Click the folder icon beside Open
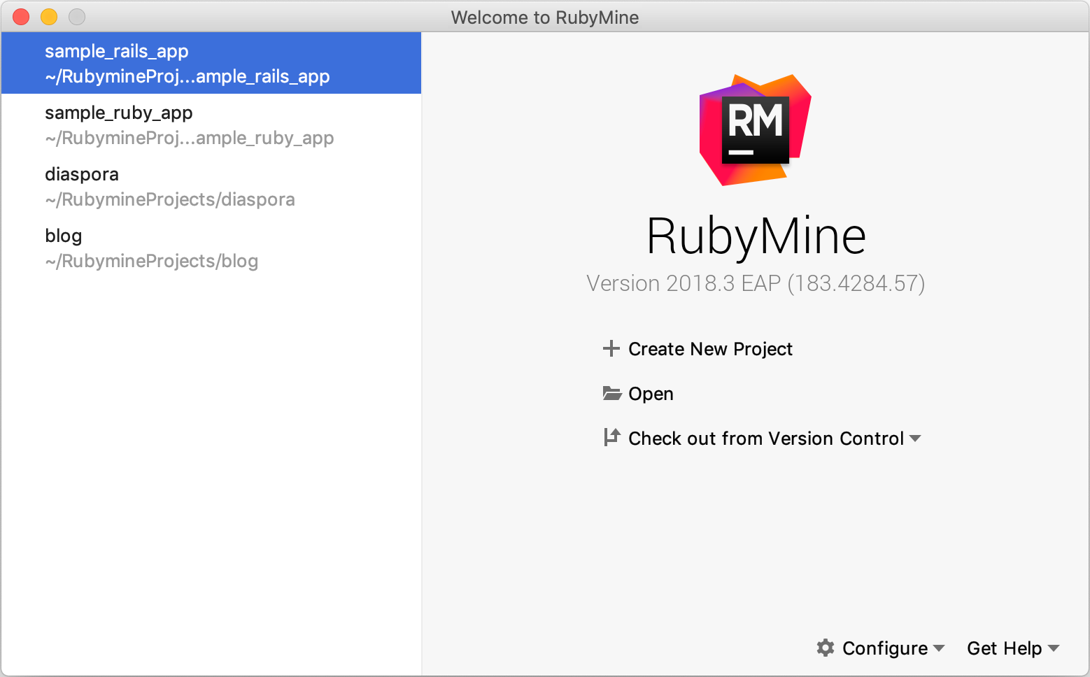The image size is (1090, 677). (x=612, y=393)
